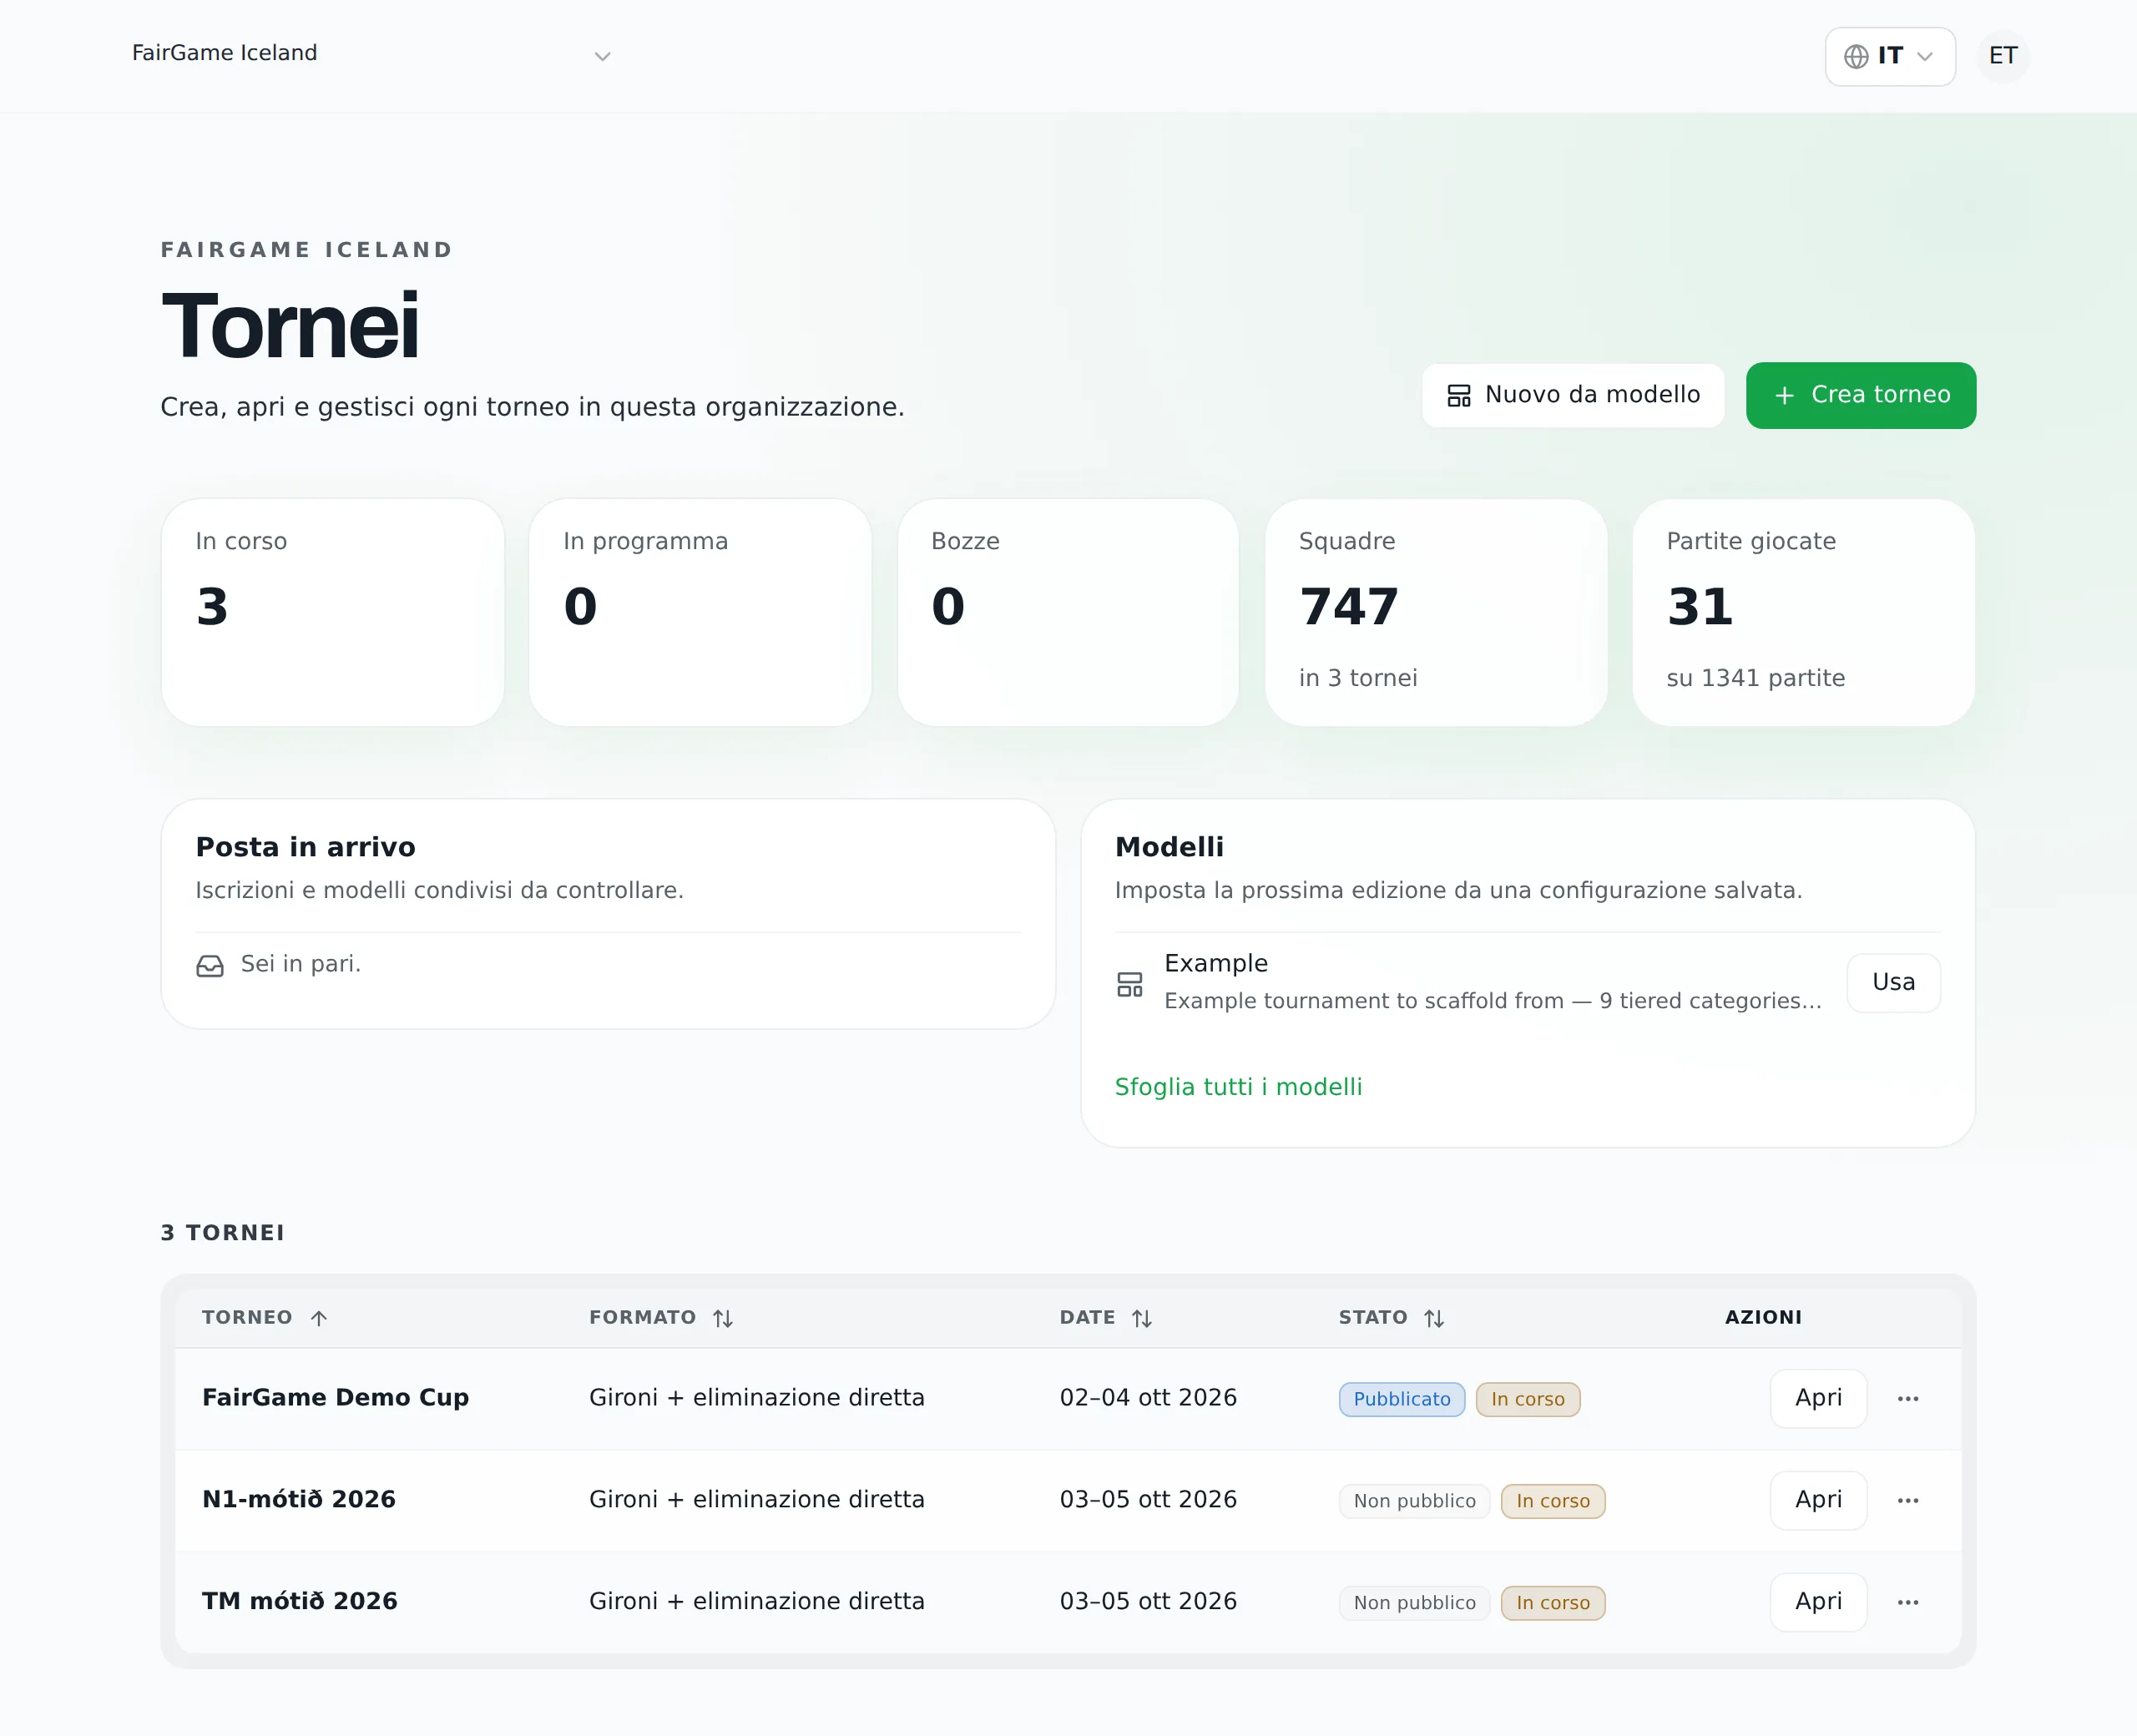The height and width of the screenshot is (1736, 2137).
Task: Click the plus icon in Crea torneo
Action: 1783,396
